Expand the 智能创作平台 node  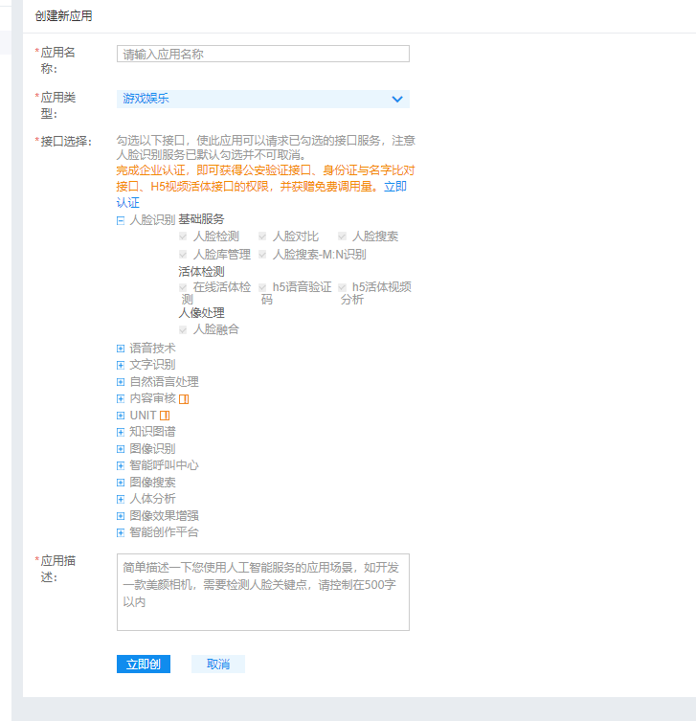[121, 533]
